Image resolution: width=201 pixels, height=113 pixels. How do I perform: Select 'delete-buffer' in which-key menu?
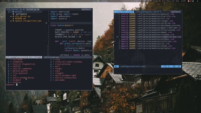20,71
